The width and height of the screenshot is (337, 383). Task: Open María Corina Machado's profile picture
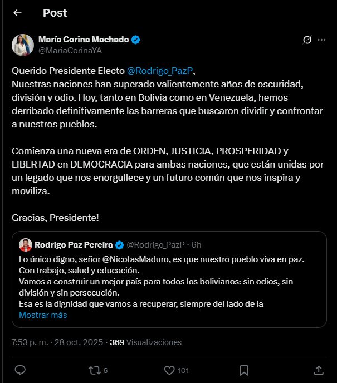tap(23, 45)
